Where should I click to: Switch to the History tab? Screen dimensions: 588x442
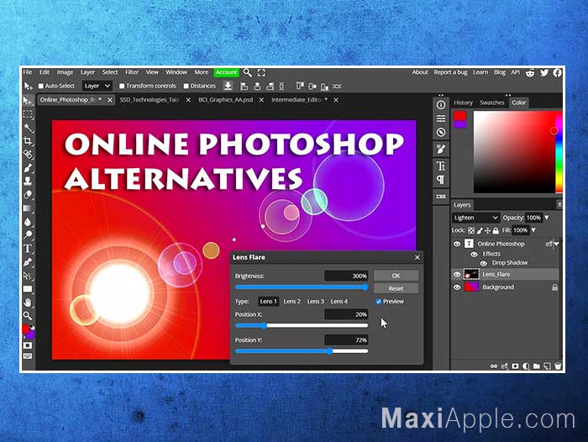click(x=463, y=103)
